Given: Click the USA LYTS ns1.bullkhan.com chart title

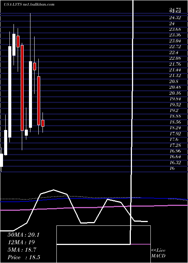Looking at the screenshot, I should (29, 5).
